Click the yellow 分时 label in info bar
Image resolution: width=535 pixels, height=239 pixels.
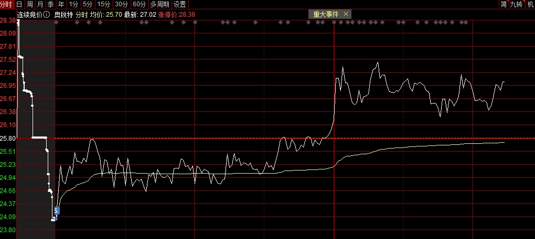[81, 15]
